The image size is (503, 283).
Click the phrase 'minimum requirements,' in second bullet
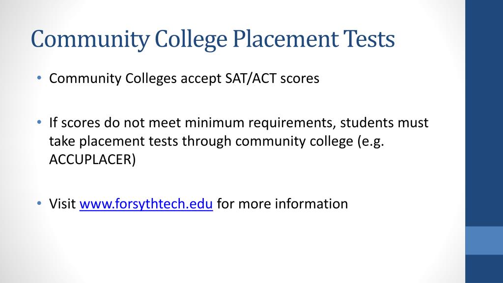(260, 123)
